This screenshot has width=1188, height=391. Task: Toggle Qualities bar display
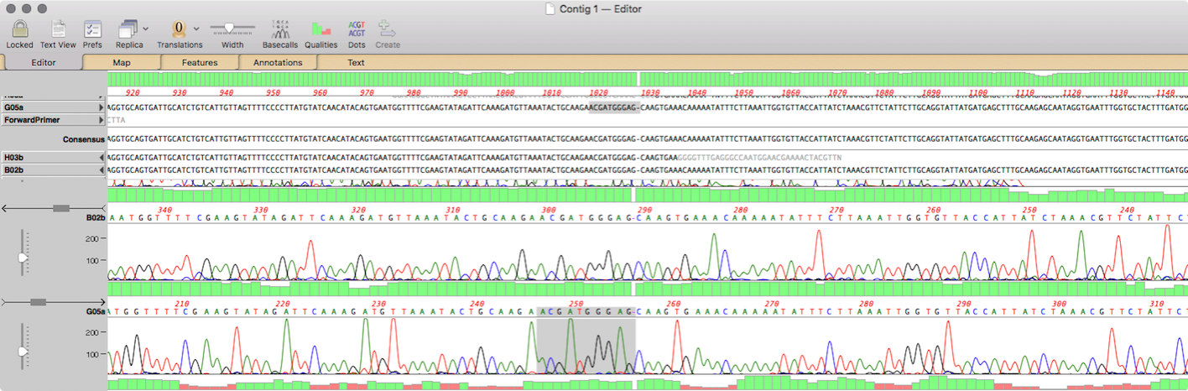(320, 30)
